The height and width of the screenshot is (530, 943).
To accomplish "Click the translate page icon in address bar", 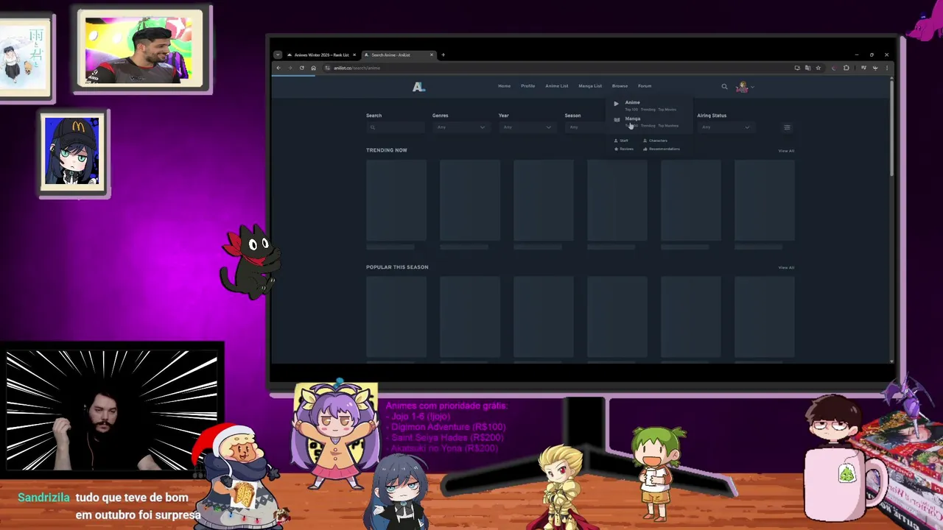I will 808,68.
